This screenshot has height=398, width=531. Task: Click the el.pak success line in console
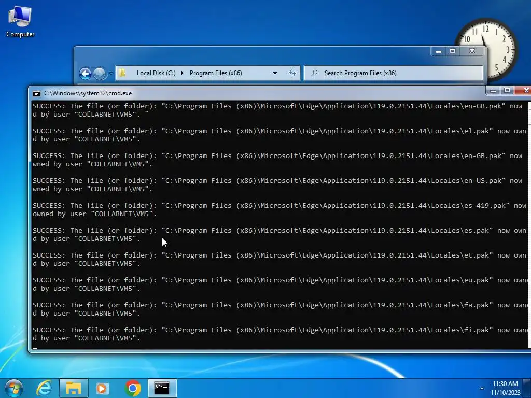[x=280, y=135]
